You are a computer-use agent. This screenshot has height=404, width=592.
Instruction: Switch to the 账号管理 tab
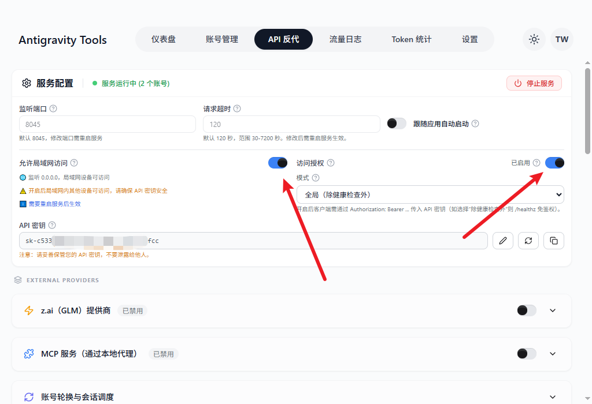coord(221,39)
